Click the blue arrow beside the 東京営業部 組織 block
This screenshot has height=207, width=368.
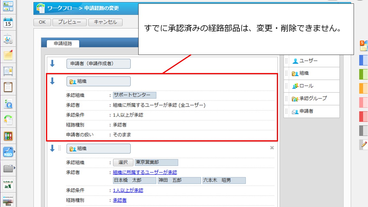52,148
